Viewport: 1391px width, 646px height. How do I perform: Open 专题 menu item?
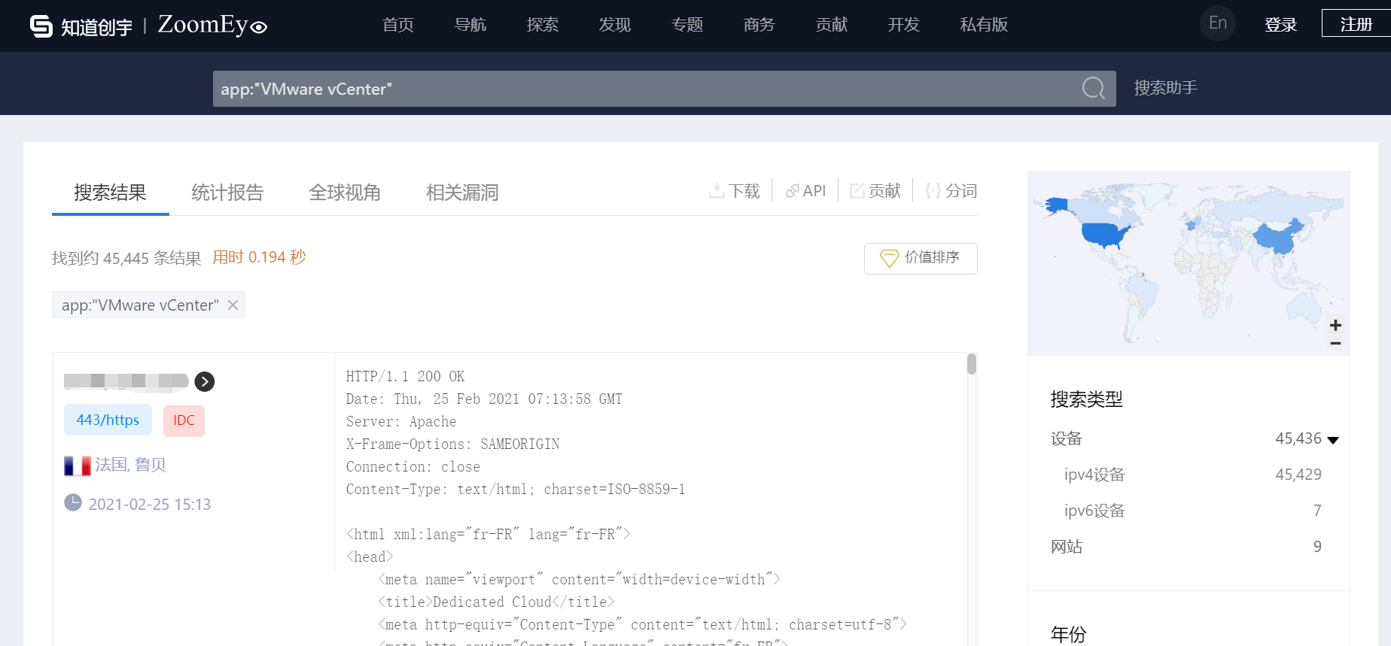coord(687,25)
